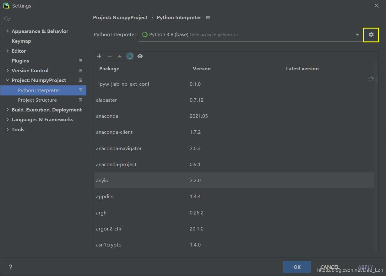The image size is (386, 276).
Task: Open Project Structure settings page
Action: coord(37,100)
